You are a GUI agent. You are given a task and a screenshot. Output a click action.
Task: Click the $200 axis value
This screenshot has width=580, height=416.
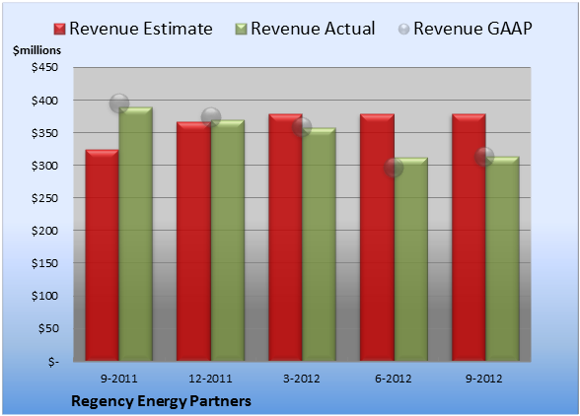[x=44, y=231]
